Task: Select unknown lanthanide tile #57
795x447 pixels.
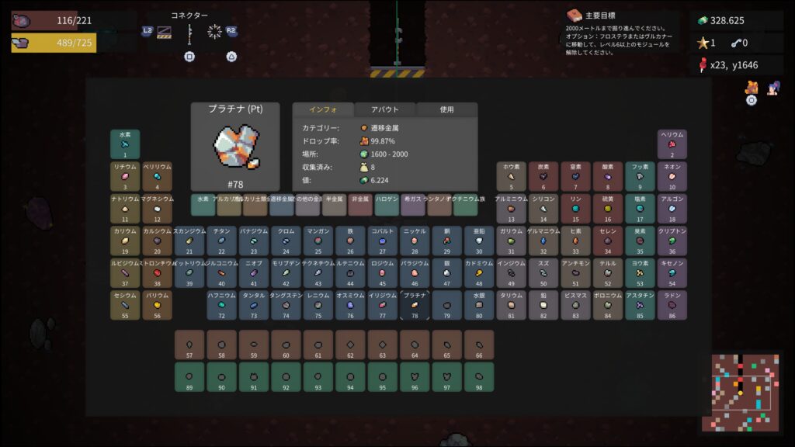Action: (189, 345)
